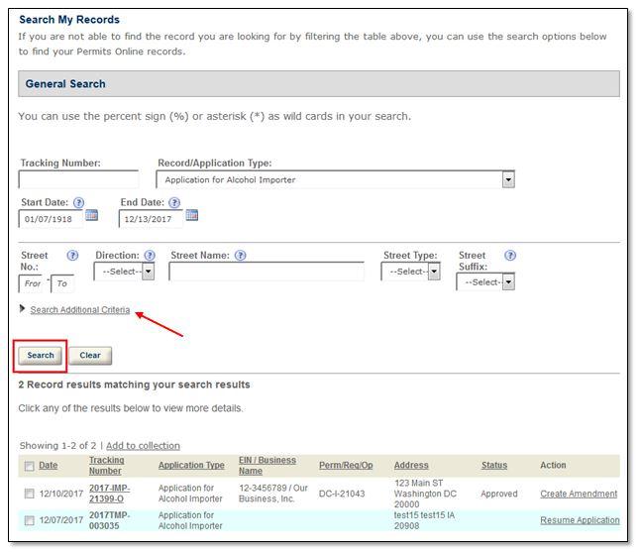Screen dimensions: 641x552
Task: Open the Direction dropdown
Action: 125,272
